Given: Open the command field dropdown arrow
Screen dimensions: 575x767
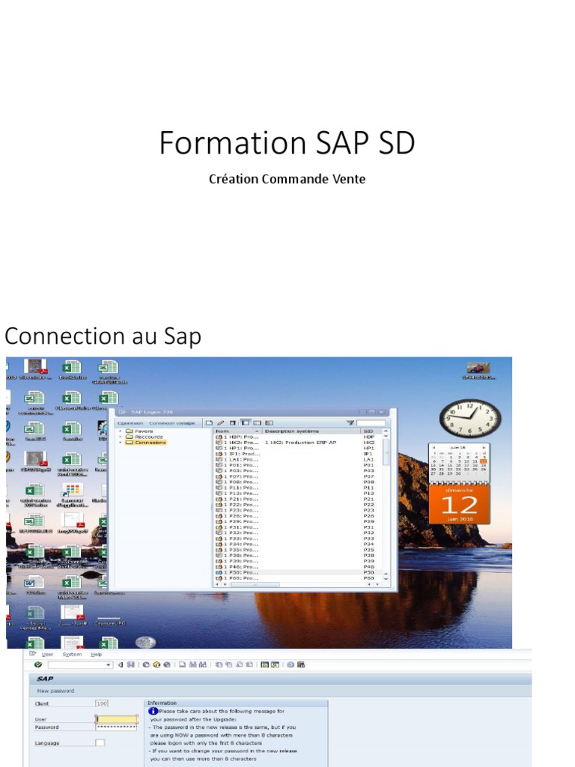Looking at the screenshot, I should [109, 665].
